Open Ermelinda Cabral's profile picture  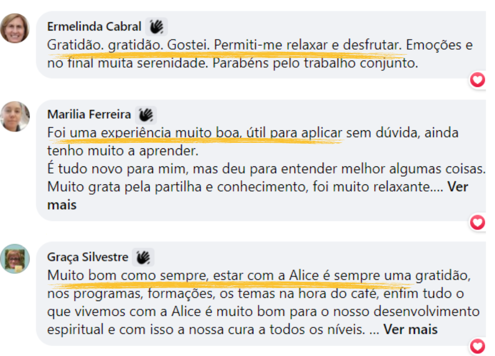coord(15,28)
